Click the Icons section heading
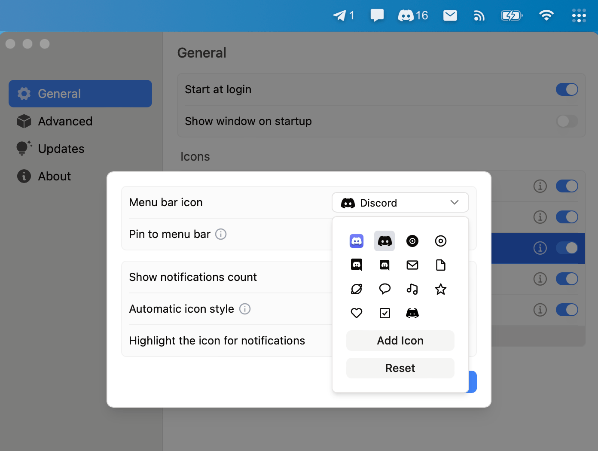598x451 pixels. [195, 156]
